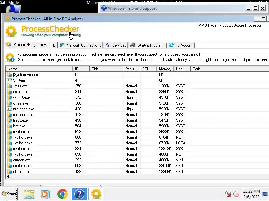Sort by Priority column header
This screenshot has height=201, width=269.
(x=131, y=69)
